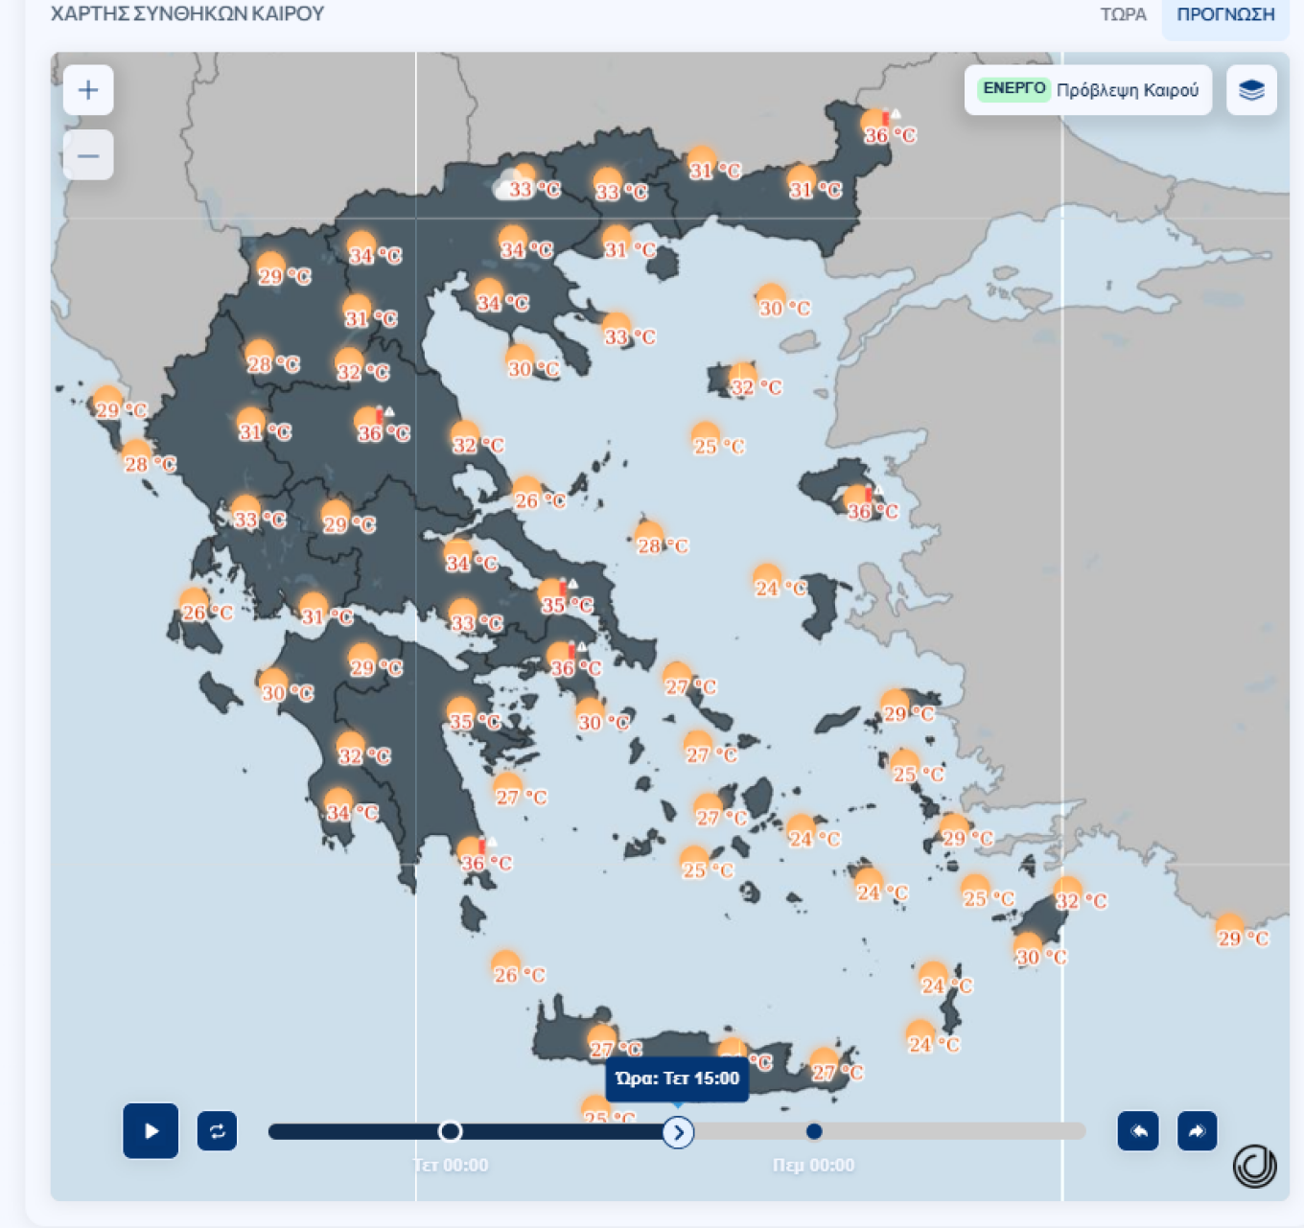Step forward to next forecast time
This screenshot has height=1228, width=1304.
pos(1197,1131)
